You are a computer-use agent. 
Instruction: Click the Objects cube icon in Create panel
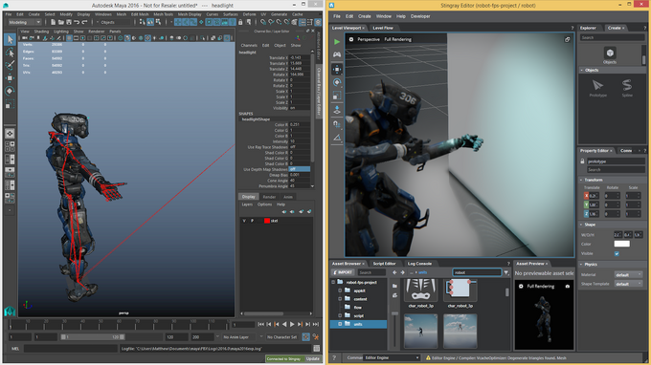(610, 54)
